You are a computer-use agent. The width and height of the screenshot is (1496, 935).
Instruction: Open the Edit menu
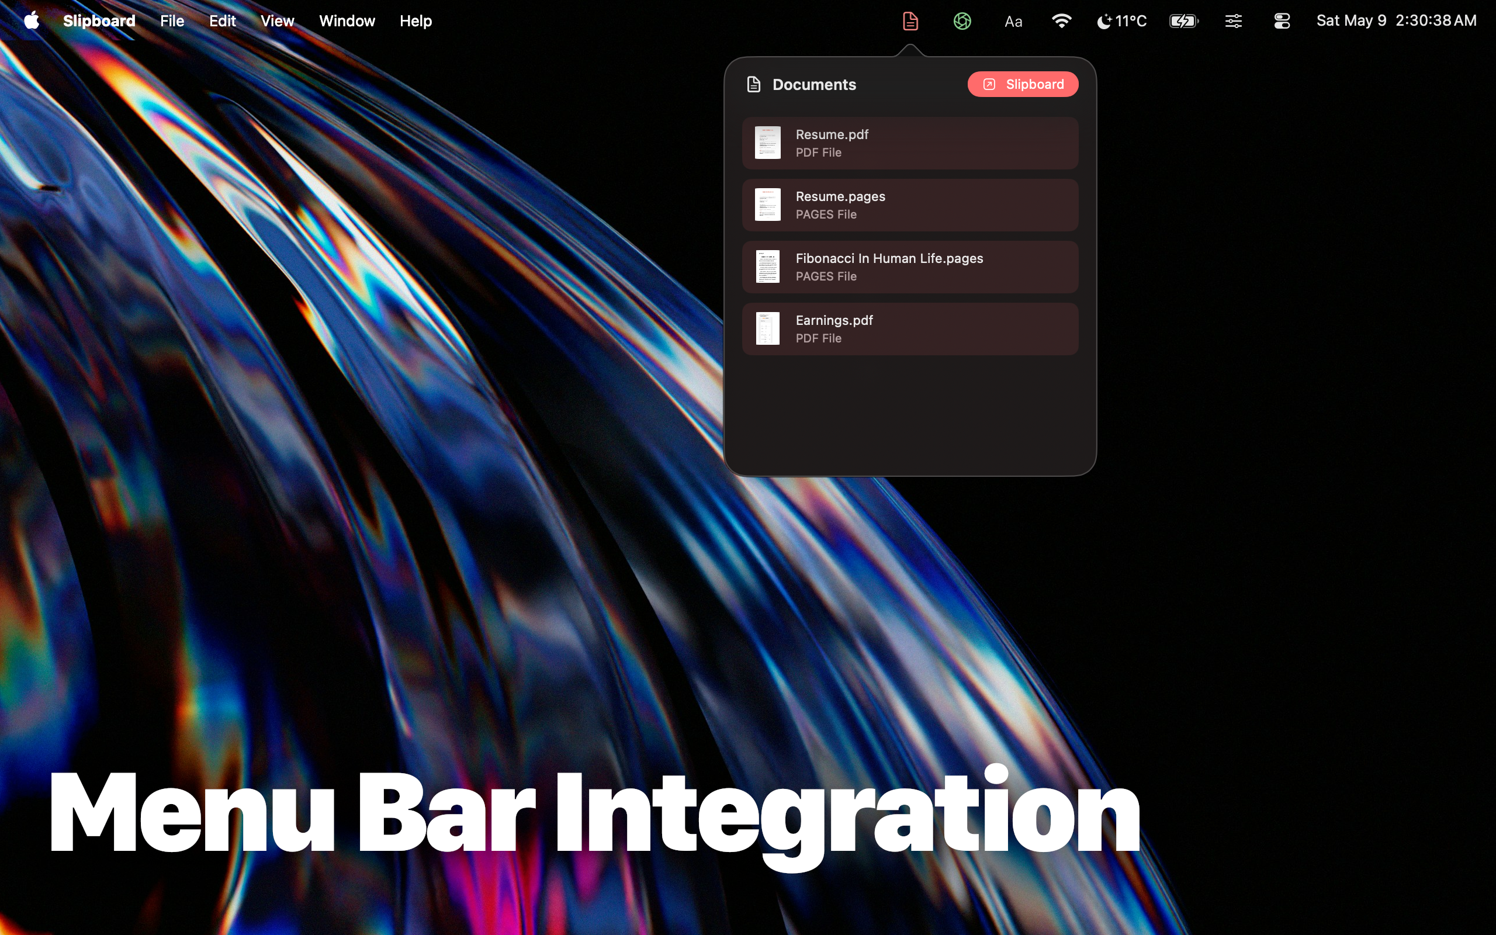coord(223,21)
